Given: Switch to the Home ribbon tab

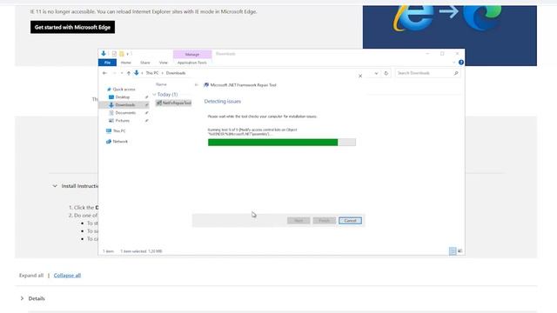Looking at the screenshot, I should point(125,63).
